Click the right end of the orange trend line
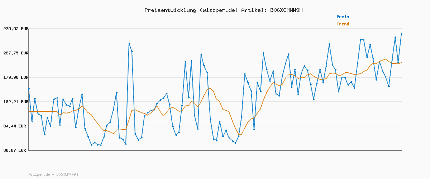The width and height of the screenshot is (430, 179). [401, 63]
